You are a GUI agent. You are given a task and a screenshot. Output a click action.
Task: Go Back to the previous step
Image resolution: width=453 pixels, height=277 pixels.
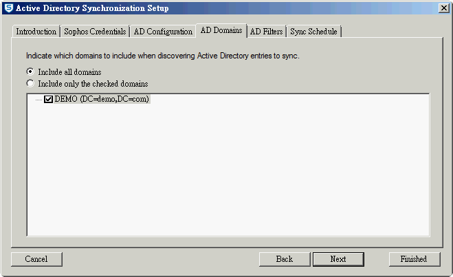pyautogui.click(x=285, y=259)
